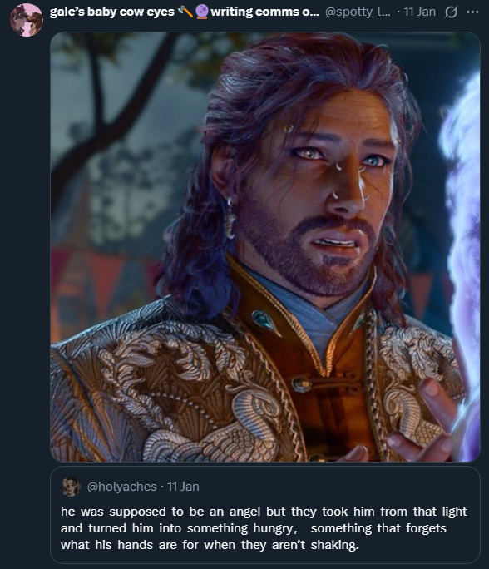The width and height of the screenshot is (489, 569).
Task: Open the post's 11 Jan timestamp
Action: (420, 12)
